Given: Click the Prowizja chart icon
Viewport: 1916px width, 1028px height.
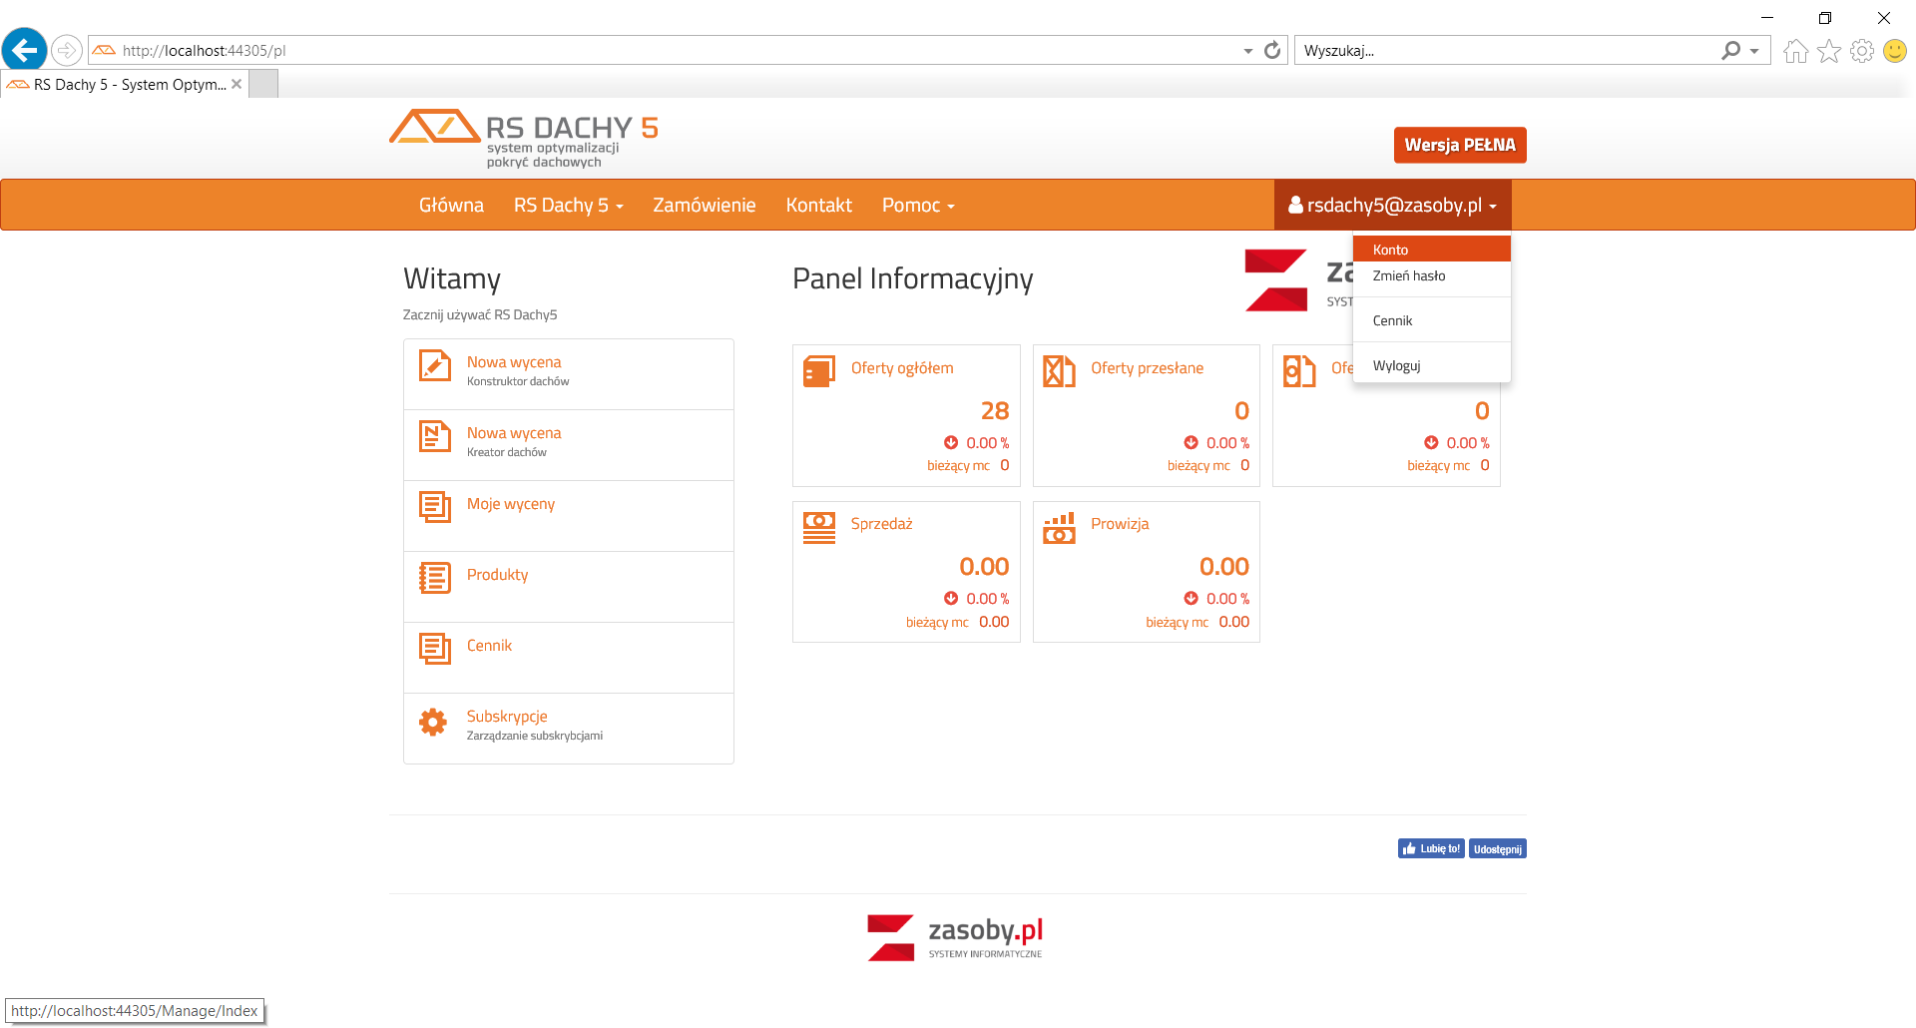Looking at the screenshot, I should (1059, 527).
